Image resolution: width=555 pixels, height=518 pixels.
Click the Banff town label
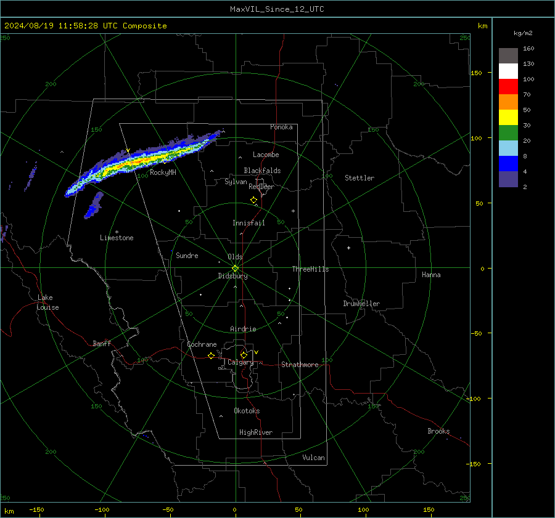tap(102, 343)
